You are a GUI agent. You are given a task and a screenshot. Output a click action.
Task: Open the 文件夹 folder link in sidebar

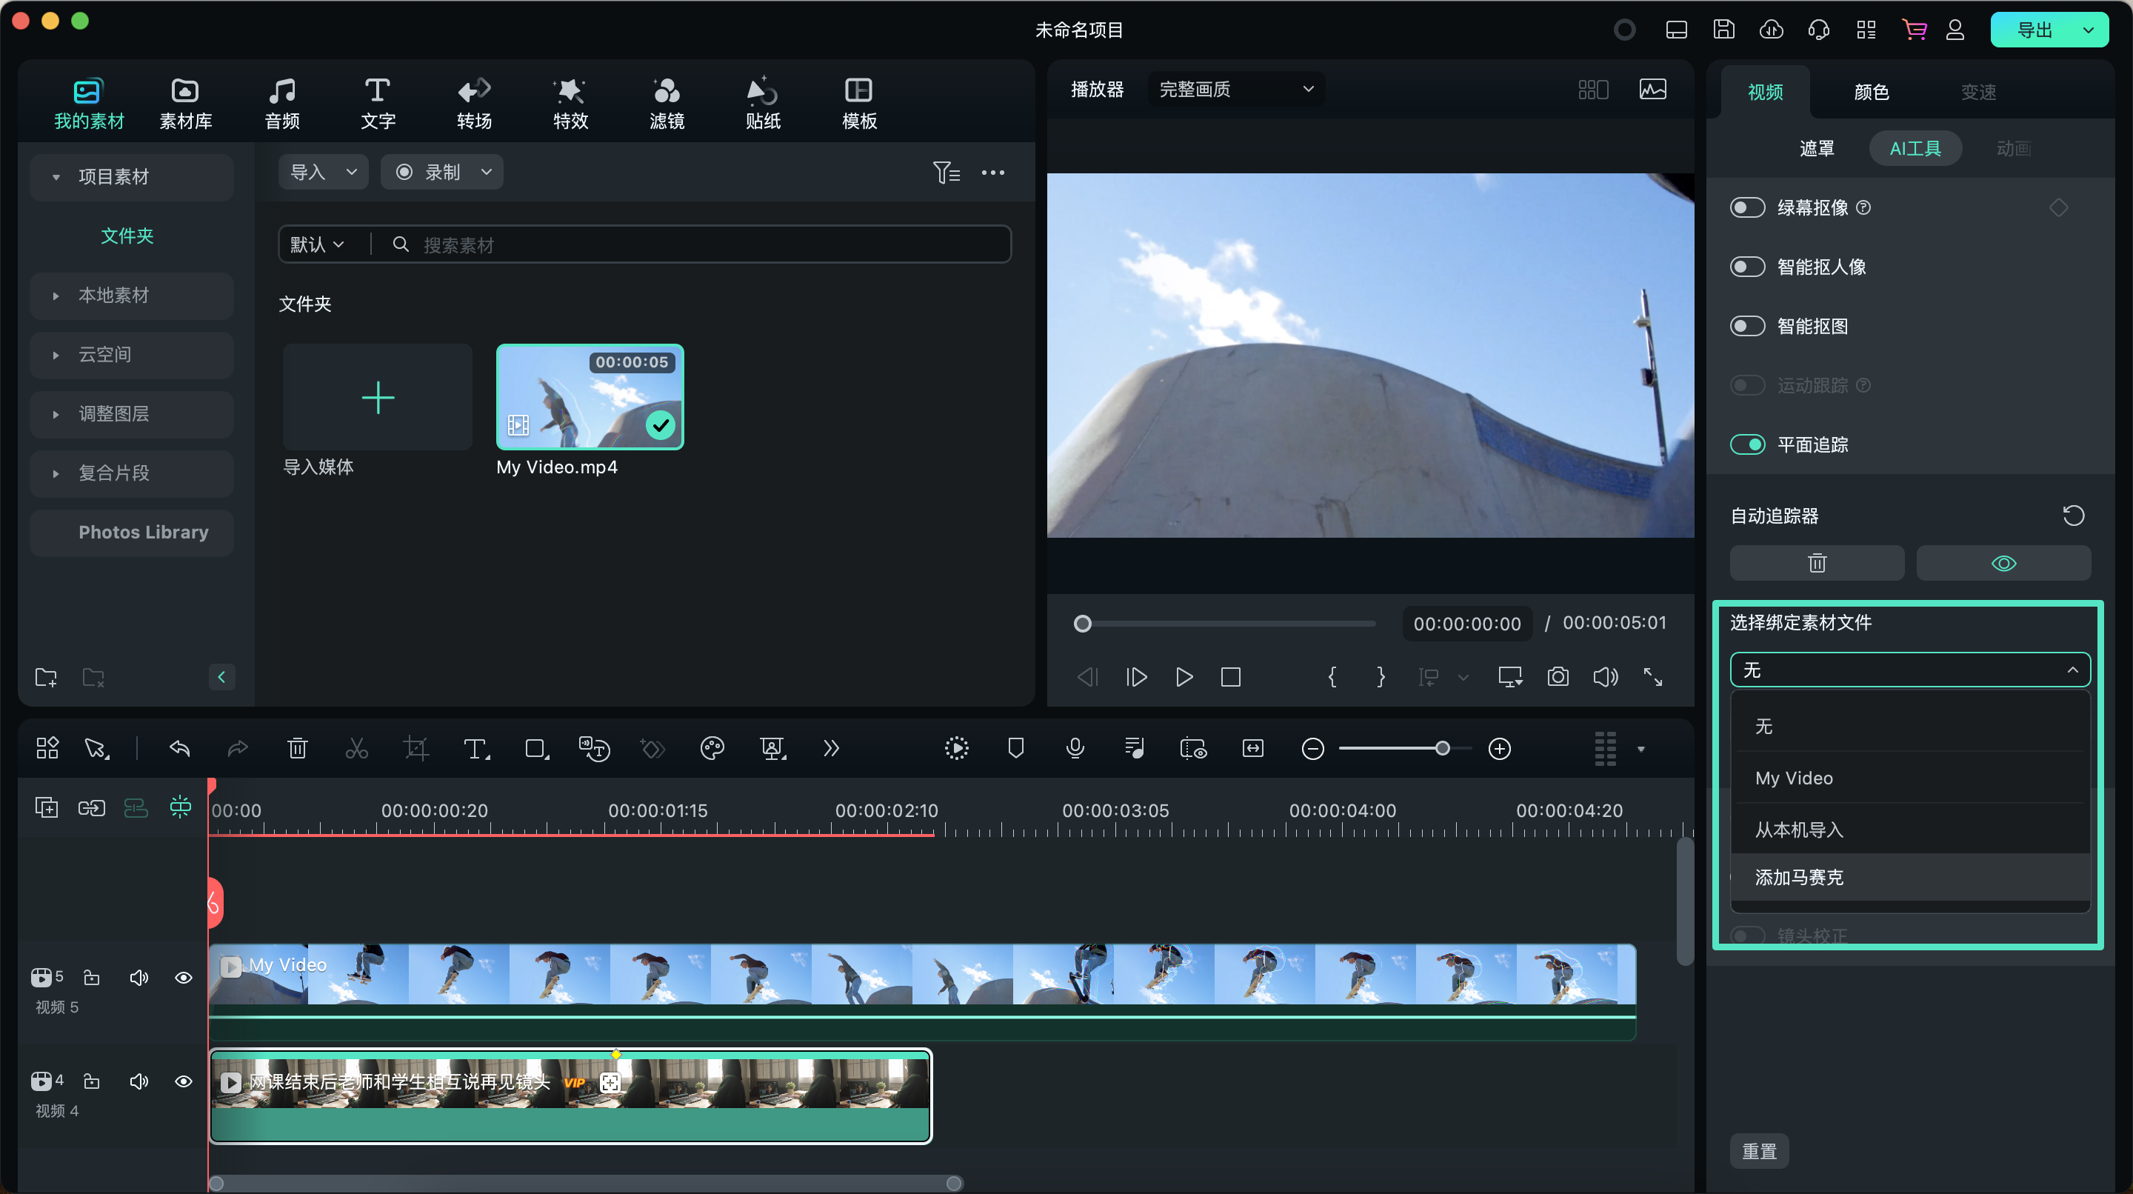pyautogui.click(x=127, y=236)
